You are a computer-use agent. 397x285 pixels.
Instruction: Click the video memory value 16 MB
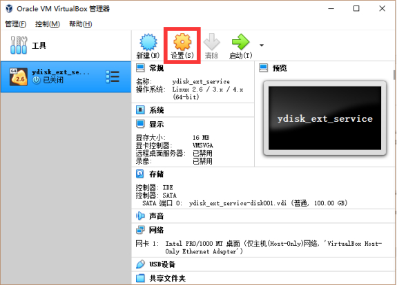click(x=201, y=138)
